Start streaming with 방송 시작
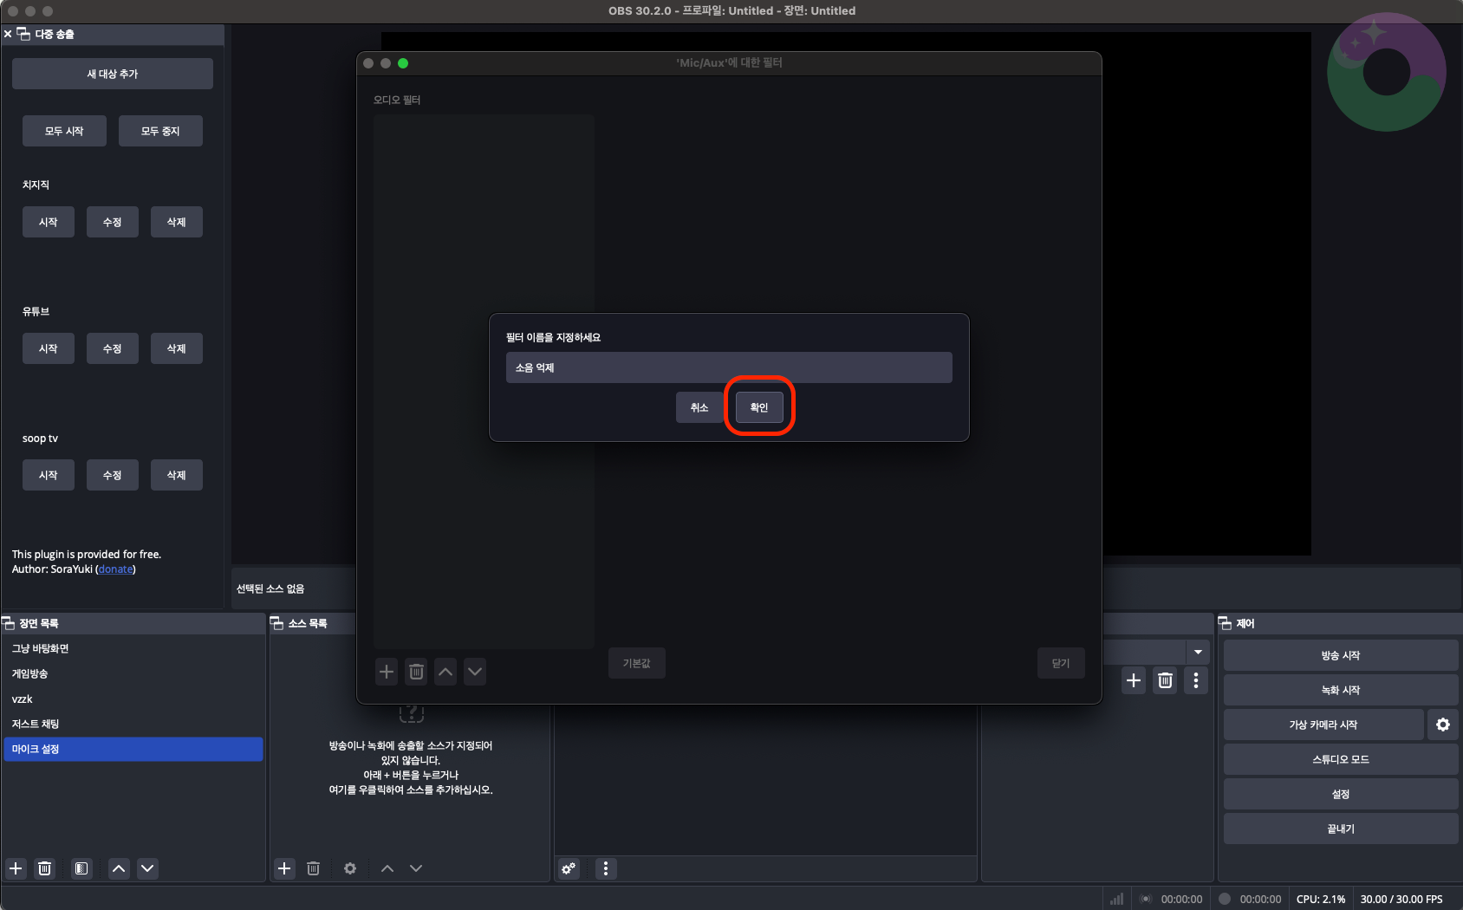 [1341, 655]
